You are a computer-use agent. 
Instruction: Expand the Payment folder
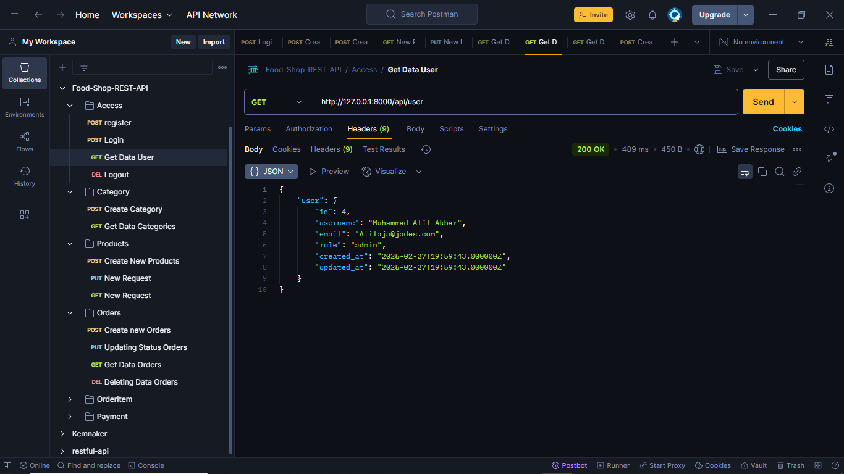coord(70,417)
